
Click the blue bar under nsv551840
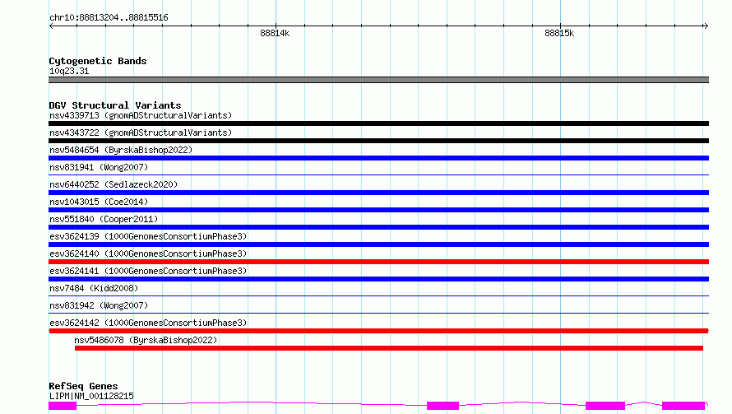[378, 227]
